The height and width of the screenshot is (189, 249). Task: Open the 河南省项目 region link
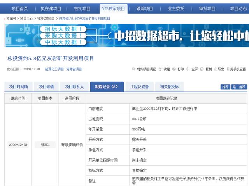coord(74,69)
